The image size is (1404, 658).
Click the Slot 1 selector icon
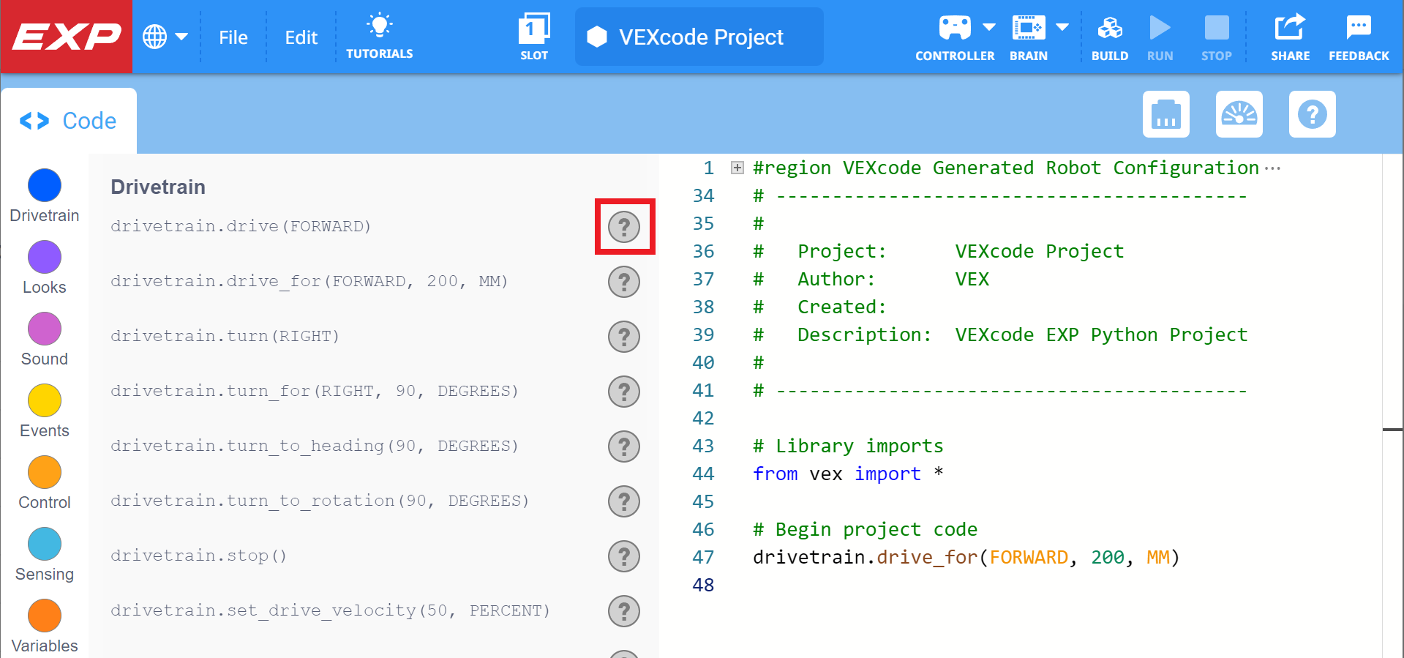(x=533, y=31)
